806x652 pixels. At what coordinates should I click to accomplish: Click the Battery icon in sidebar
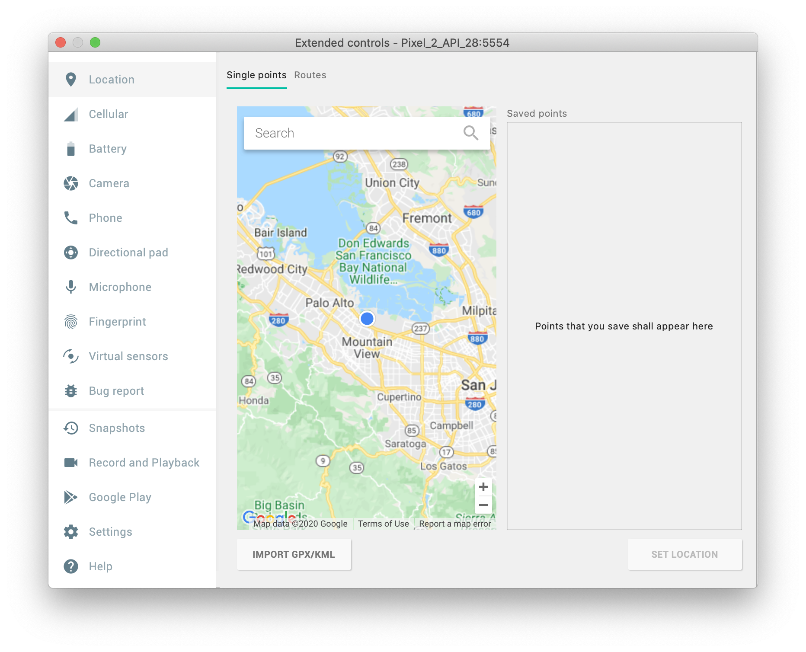point(71,149)
